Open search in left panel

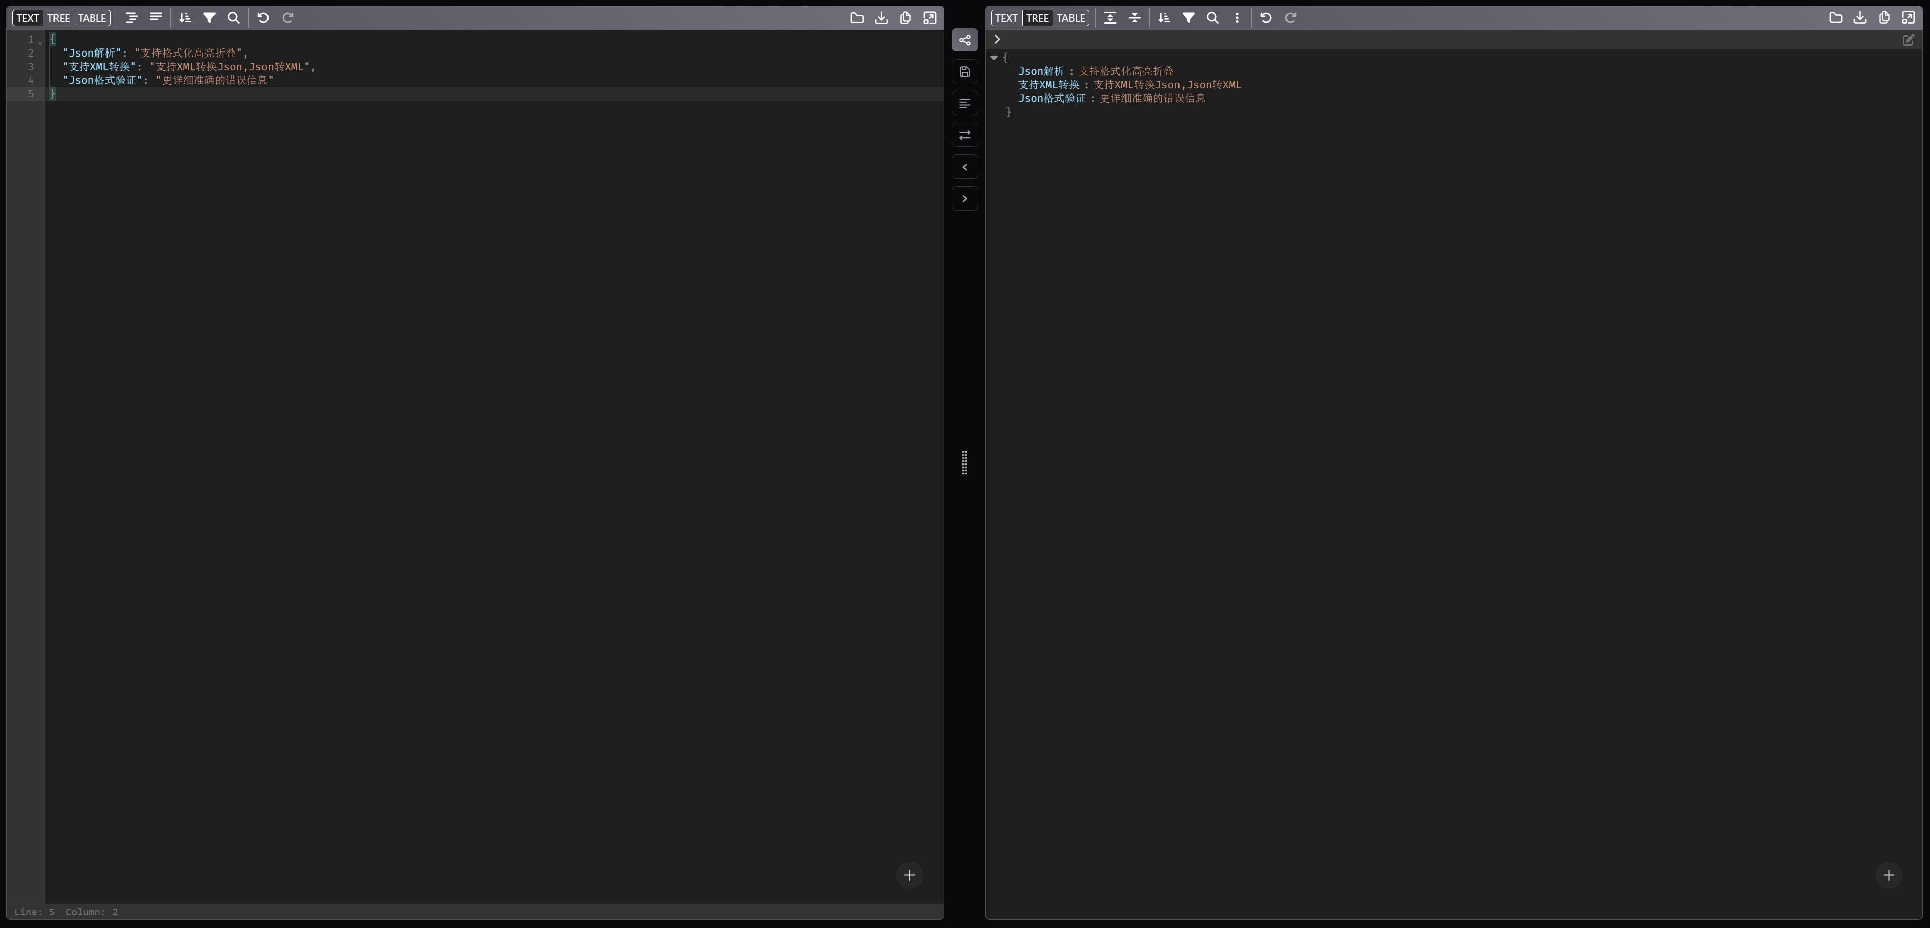tap(234, 18)
